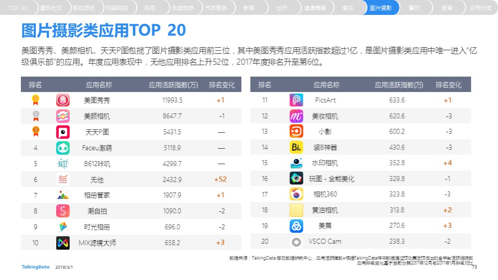
Task: Switch to the 教育 tab
Action: click(447, 8)
